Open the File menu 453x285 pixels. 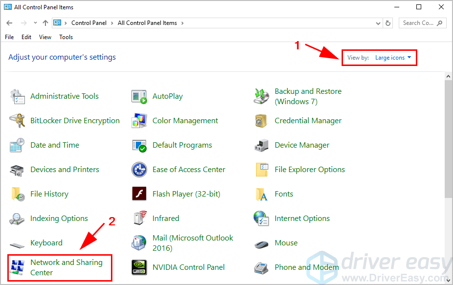[x=9, y=37]
